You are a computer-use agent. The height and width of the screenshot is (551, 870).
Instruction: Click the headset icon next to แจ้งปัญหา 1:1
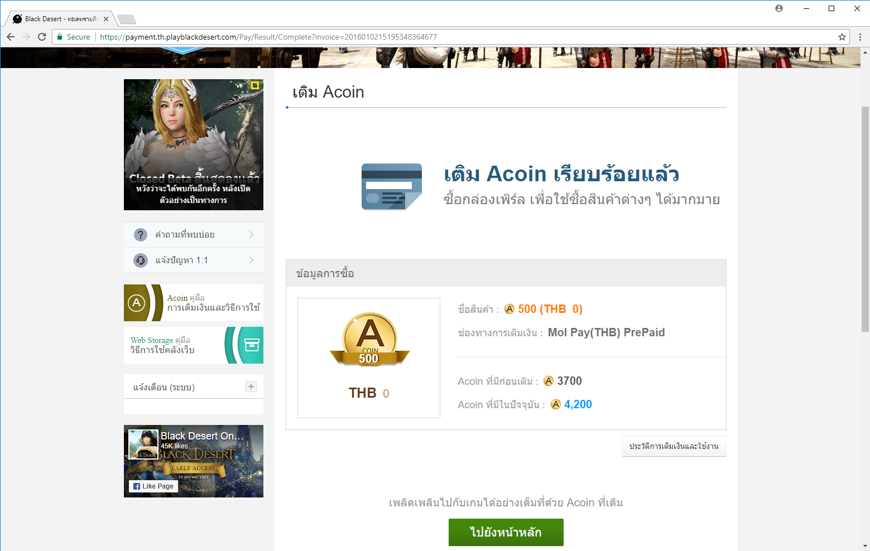(x=140, y=260)
